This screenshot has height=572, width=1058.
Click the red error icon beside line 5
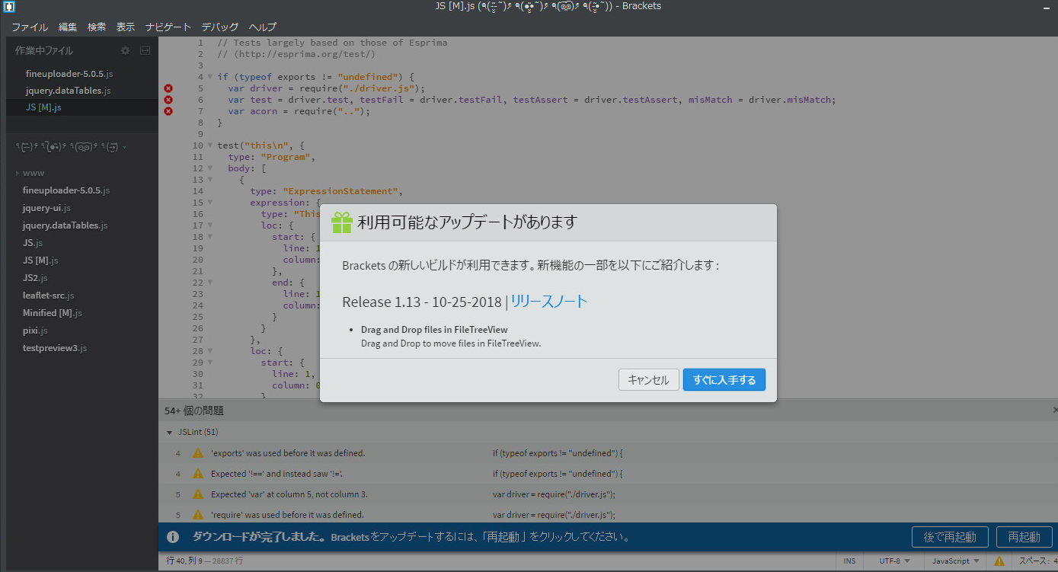pos(167,88)
